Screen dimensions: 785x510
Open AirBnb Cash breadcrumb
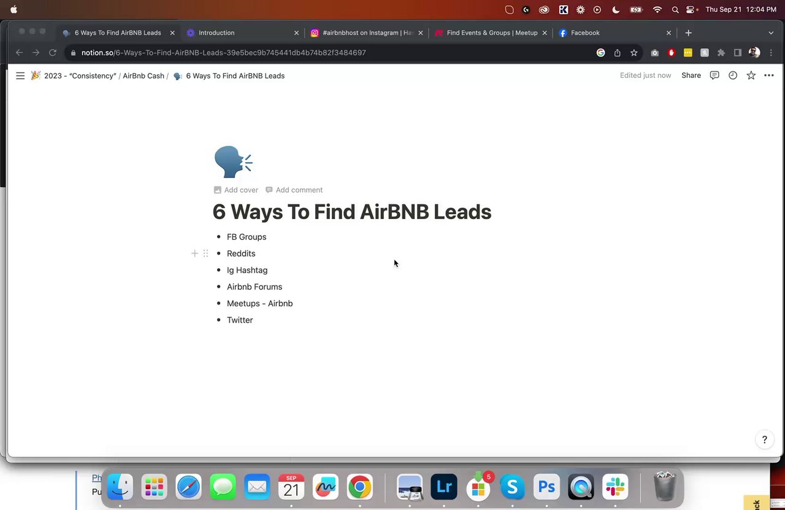pos(144,75)
